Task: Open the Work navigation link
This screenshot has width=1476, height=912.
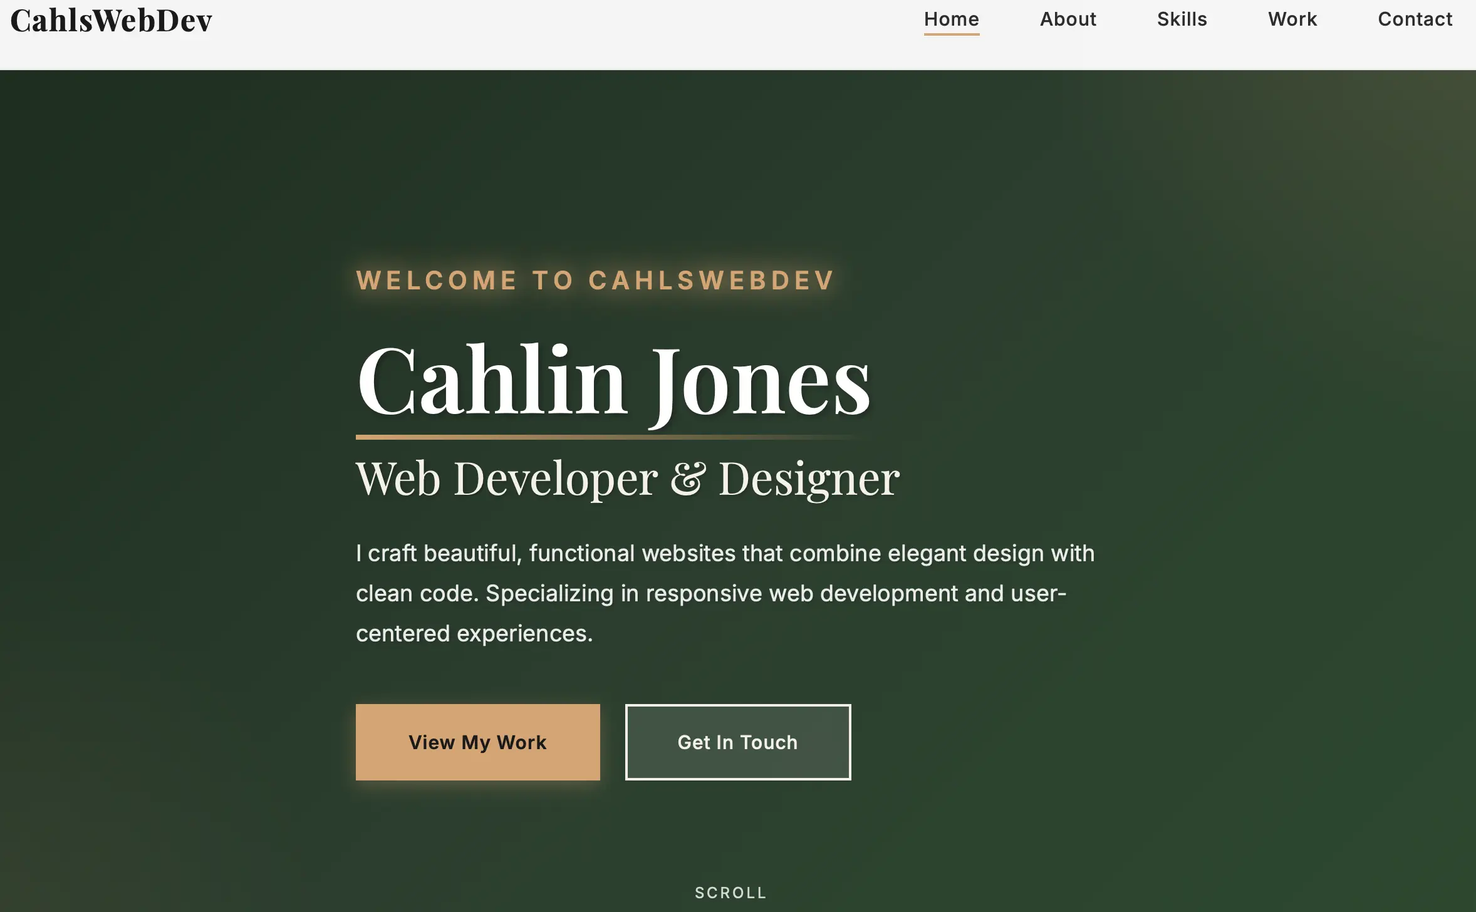Action: point(1292,19)
